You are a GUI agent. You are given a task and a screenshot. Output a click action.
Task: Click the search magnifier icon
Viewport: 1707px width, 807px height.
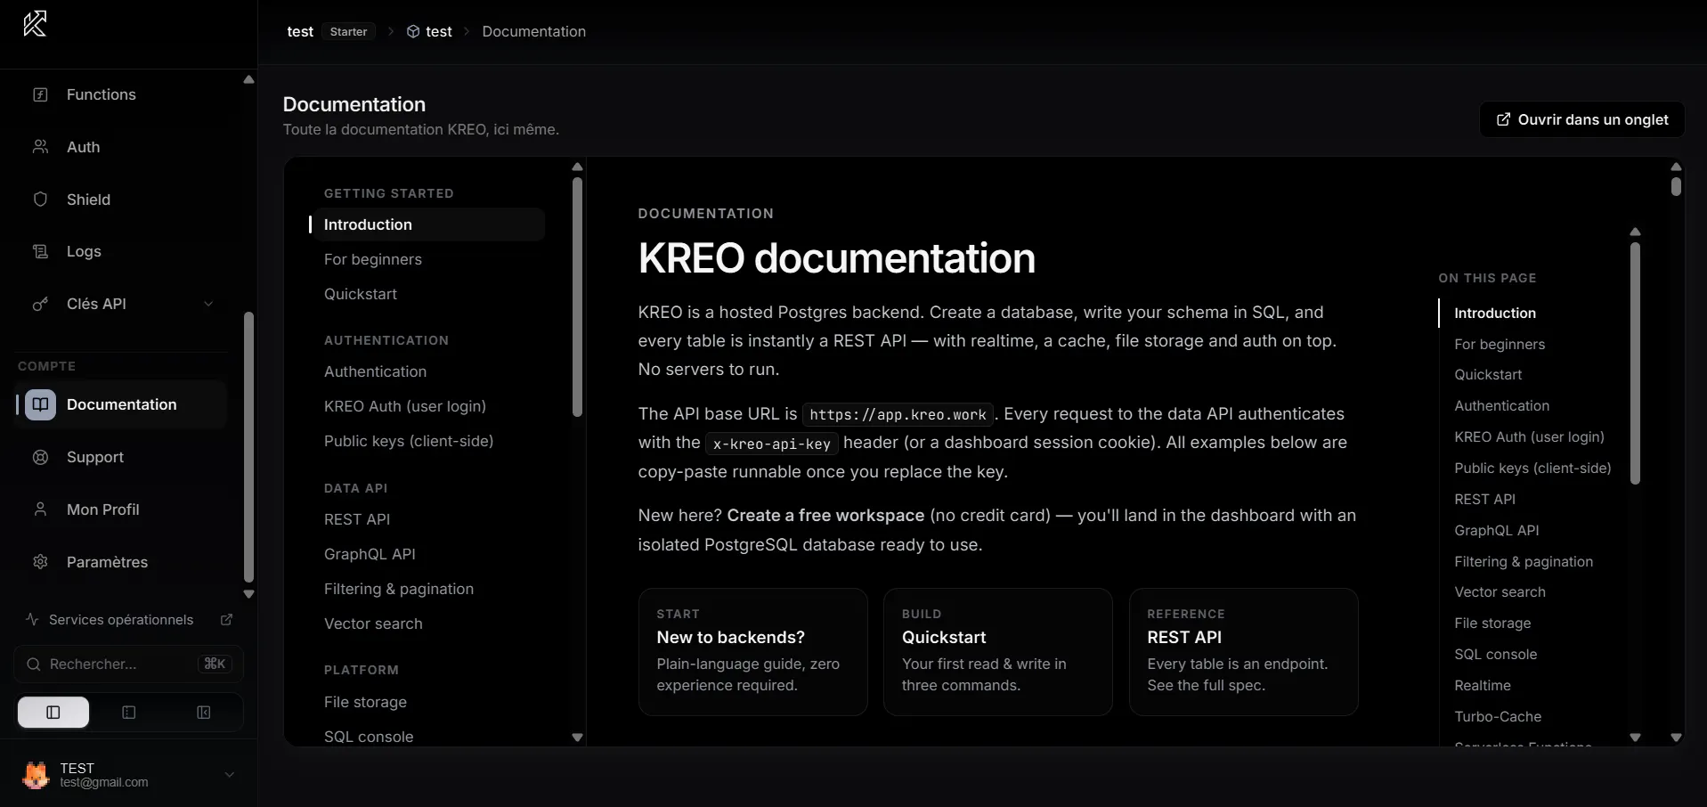34,664
